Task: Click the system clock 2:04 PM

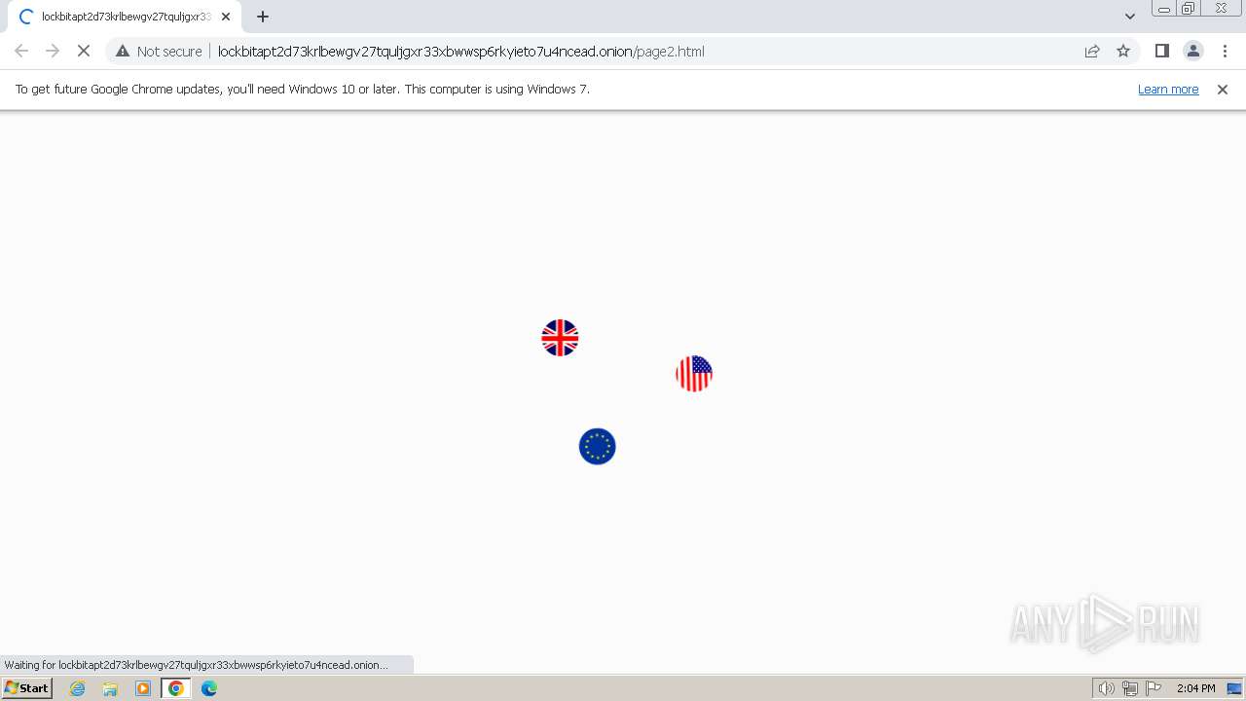Action: [1195, 688]
